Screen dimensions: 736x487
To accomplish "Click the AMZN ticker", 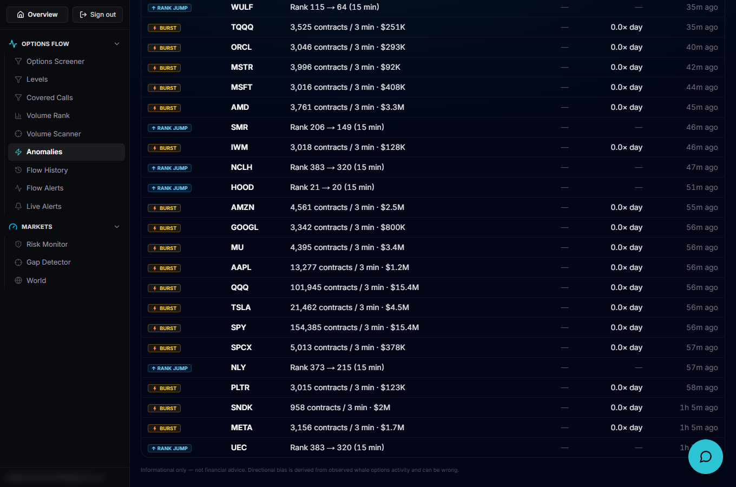I will 242,207.
